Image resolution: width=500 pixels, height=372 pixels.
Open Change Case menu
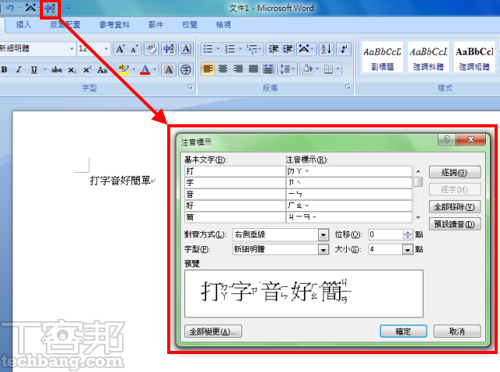[102, 70]
